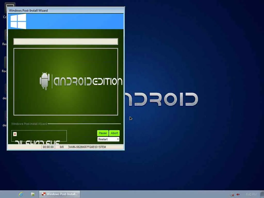Pause the post-install wizard
This screenshot has height=198, width=264.
[x=103, y=133]
